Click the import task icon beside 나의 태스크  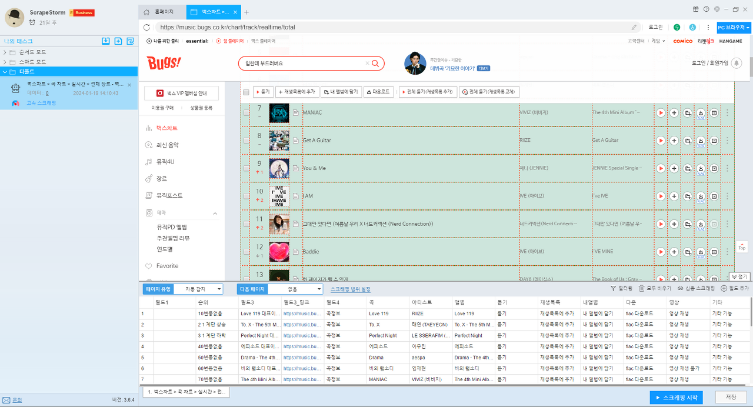tap(106, 41)
